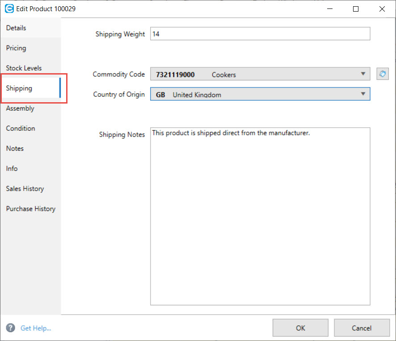Viewport: 396px width, 341px height.
Task: Select the Shipping tab
Action: 19,88
